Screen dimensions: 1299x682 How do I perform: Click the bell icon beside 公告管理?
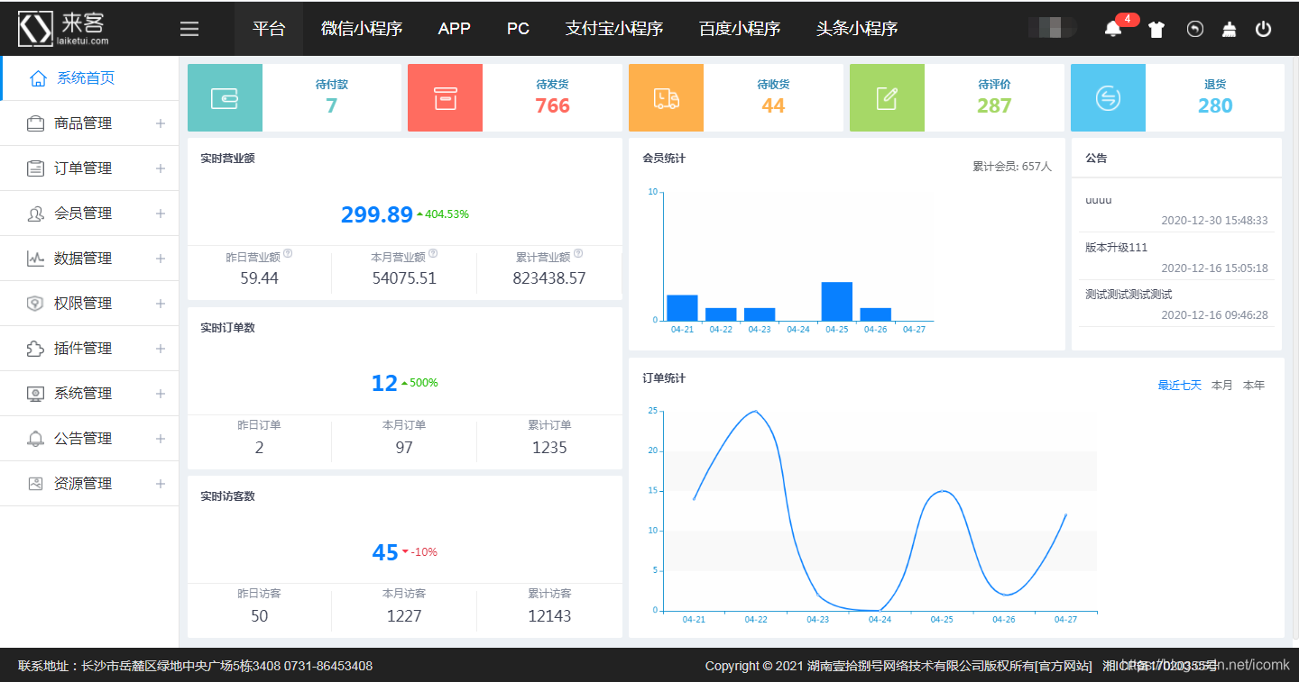(x=35, y=439)
